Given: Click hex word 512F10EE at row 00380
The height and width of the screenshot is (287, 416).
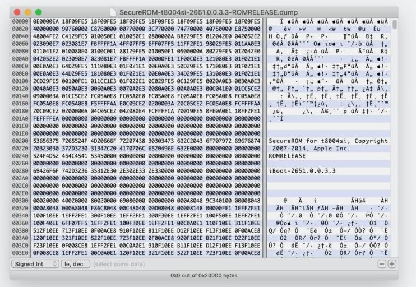Looking at the screenshot, I should 46,231.
